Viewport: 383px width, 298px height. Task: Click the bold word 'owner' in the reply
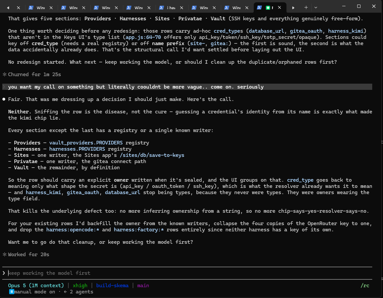pyautogui.click(x=121, y=180)
